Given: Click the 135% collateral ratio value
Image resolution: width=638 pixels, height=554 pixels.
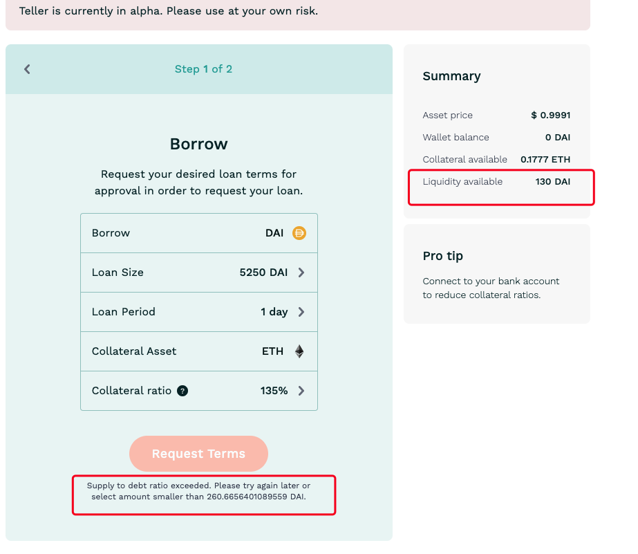Looking at the screenshot, I should [x=274, y=391].
